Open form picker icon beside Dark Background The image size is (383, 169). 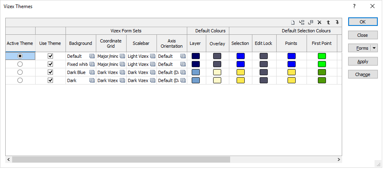point(92,80)
